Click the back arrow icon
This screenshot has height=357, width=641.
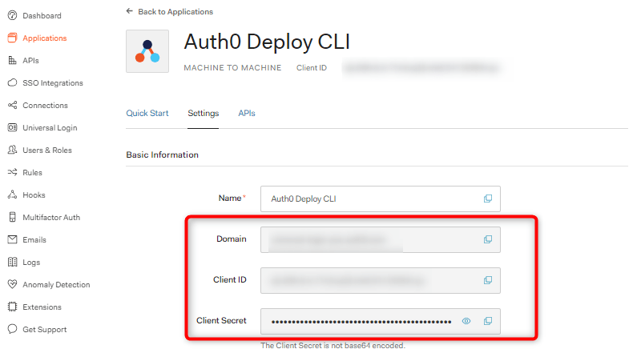coord(130,11)
